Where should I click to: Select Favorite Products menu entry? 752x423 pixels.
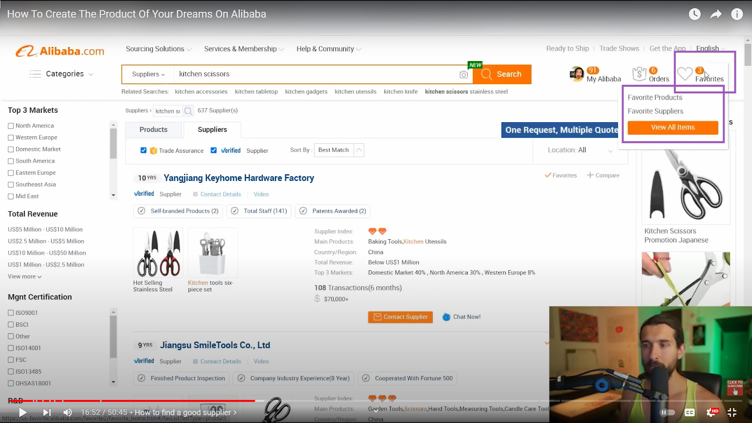[655, 97]
